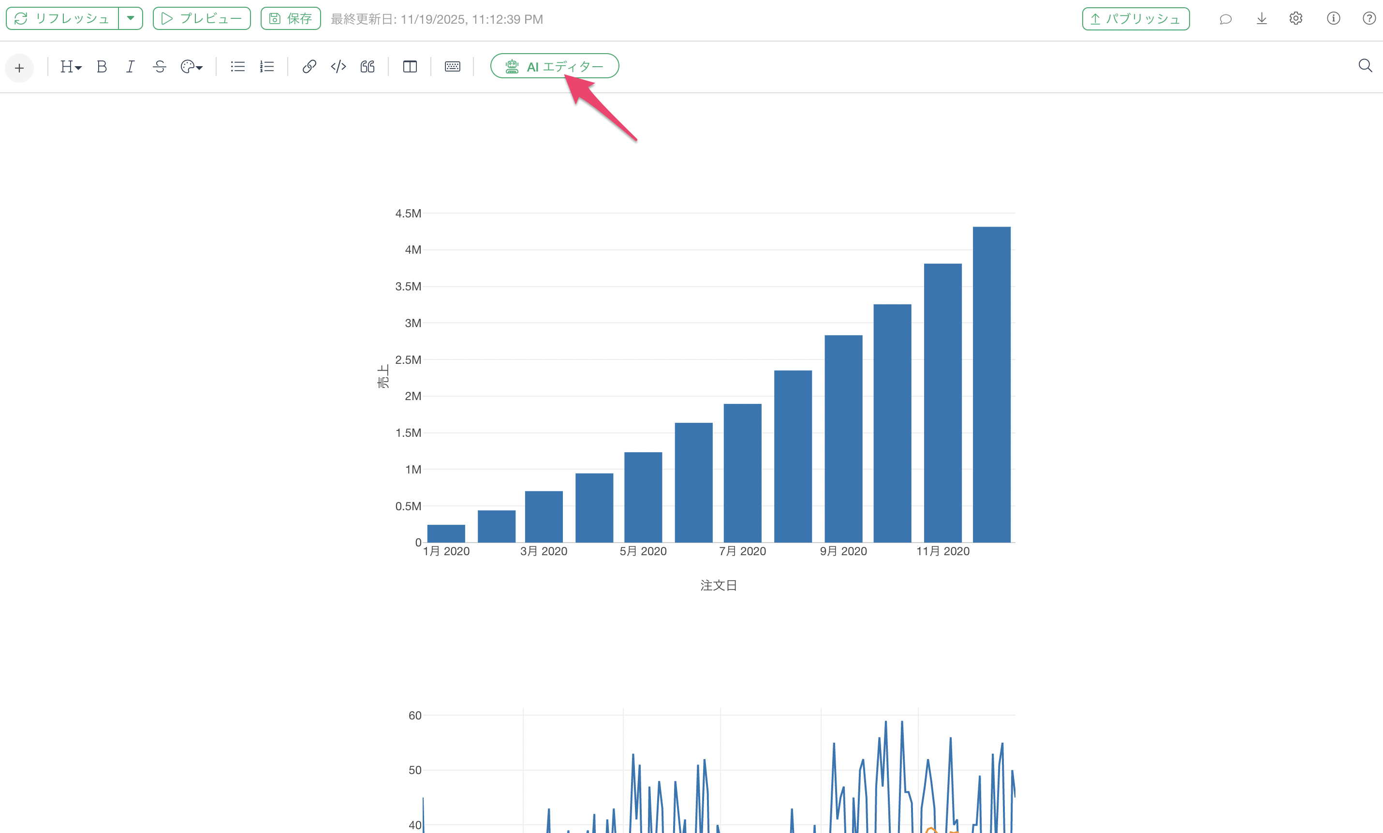Click the column layout icon
Viewport: 1383px width, 833px height.
coord(410,67)
